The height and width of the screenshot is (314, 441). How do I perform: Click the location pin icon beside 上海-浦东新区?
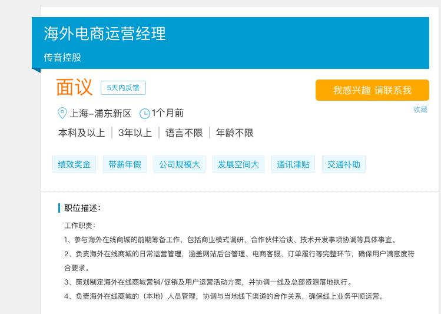tap(62, 113)
